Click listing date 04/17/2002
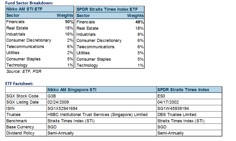Image resolution: width=236 pixels, height=141 pixels. click(x=168, y=102)
